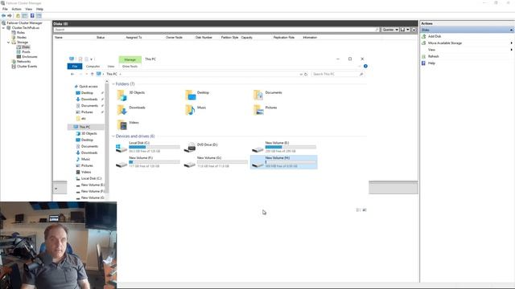Sort disks by Name column
The width and height of the screenshot is (515, 289).
[59, 38]
